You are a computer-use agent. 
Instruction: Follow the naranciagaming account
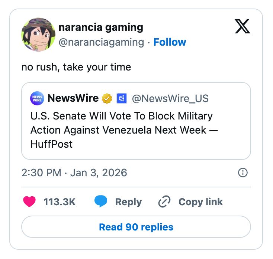[170, 42]
